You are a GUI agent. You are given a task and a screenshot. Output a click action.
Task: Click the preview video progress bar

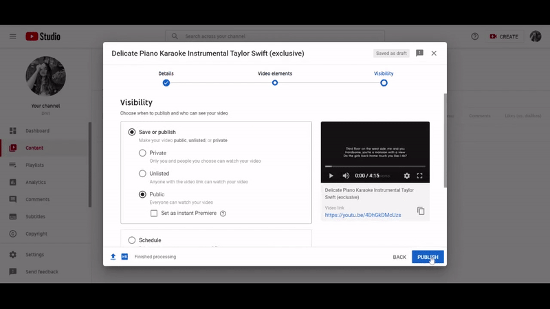(375, 166)
